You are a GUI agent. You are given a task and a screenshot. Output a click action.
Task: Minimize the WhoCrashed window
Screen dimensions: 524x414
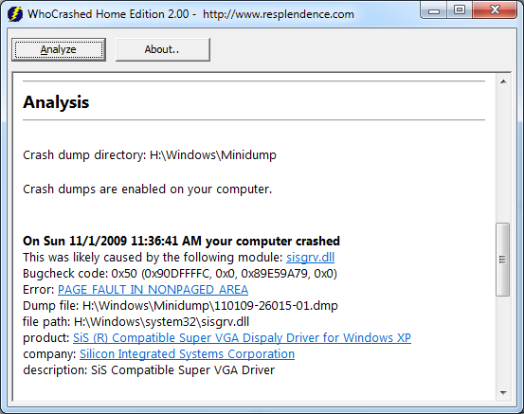pos(434,10)
